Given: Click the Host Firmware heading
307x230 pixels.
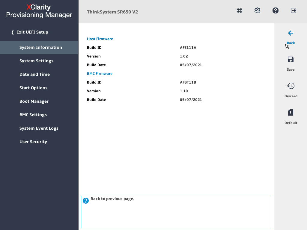Looking at the screenshot, I should pyautogui.click(x=100, y=39).
